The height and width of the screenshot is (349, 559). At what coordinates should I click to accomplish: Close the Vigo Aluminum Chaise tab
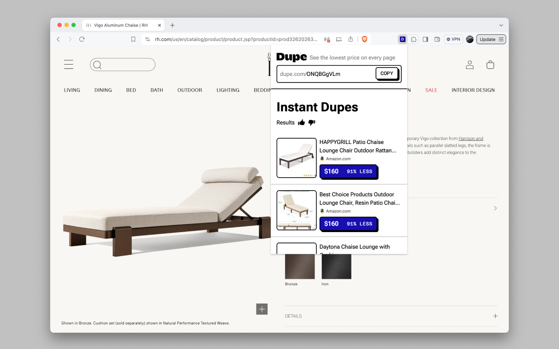coord(159,25)
